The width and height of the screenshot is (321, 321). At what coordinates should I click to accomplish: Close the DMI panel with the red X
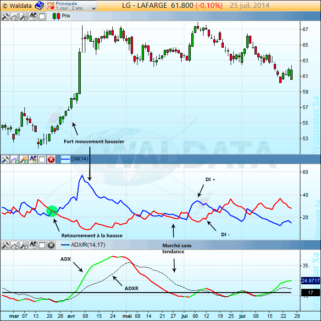pyautogui.click(x=51, y=159)
